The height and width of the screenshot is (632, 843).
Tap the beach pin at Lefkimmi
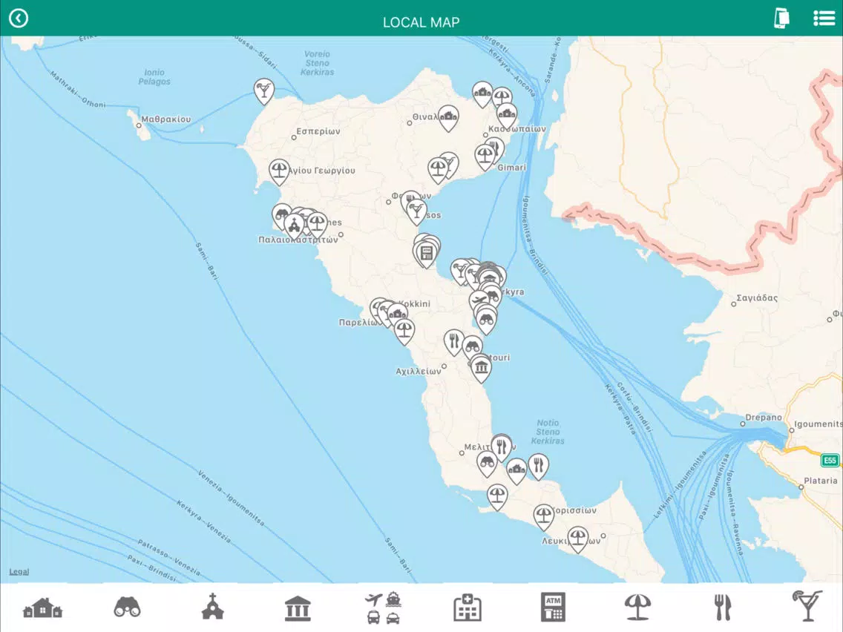[x=577, y=539]
